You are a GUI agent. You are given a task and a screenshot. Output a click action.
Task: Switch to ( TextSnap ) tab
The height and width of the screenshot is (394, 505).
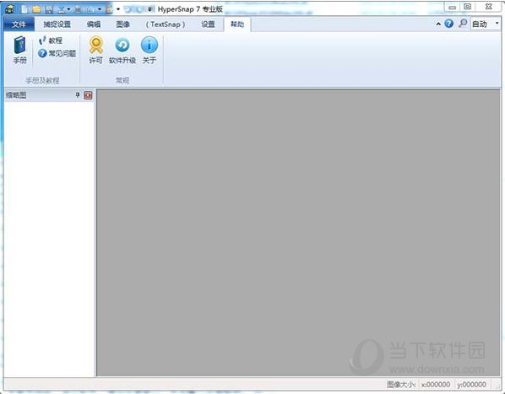[166, 24]
